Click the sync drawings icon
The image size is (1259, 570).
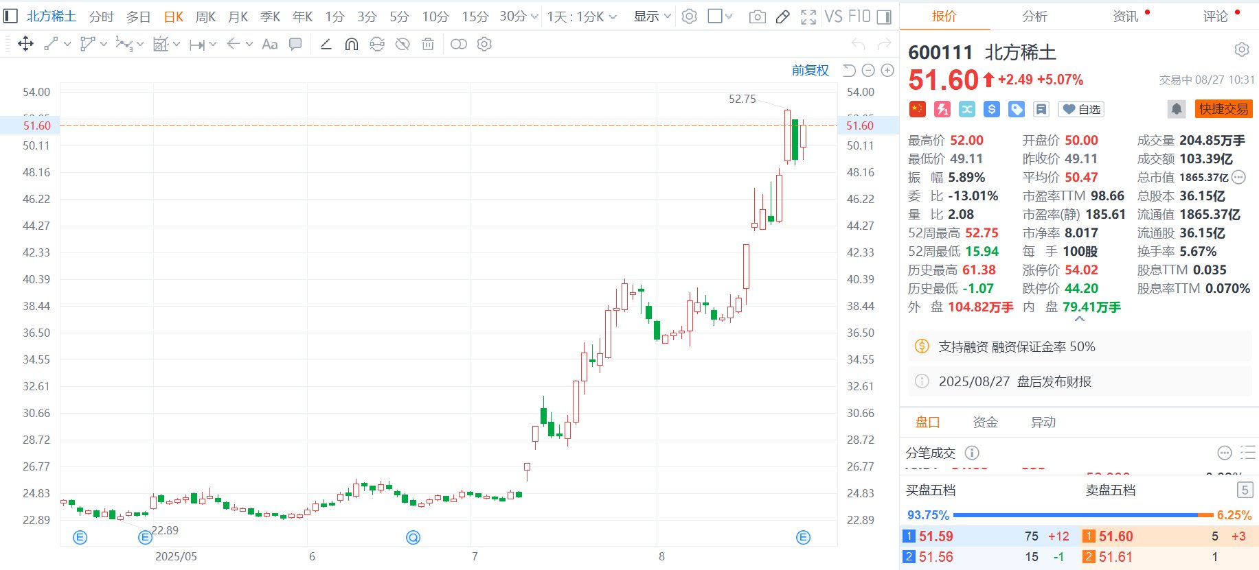[377, 44]
